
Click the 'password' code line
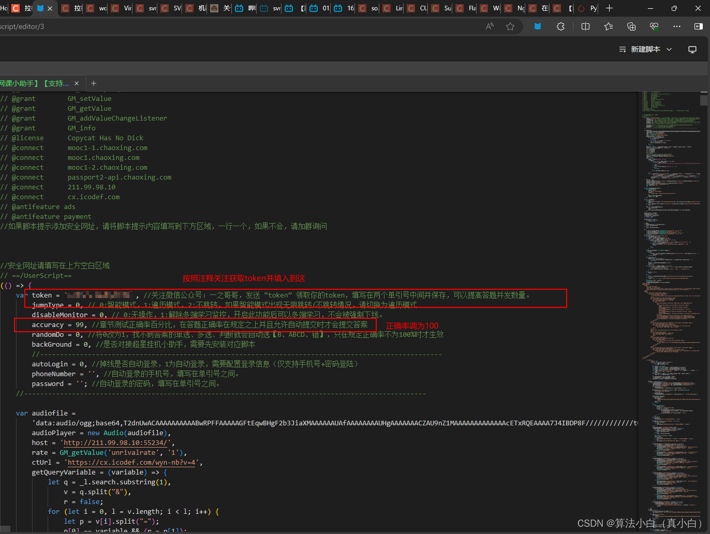click(127, 383)
